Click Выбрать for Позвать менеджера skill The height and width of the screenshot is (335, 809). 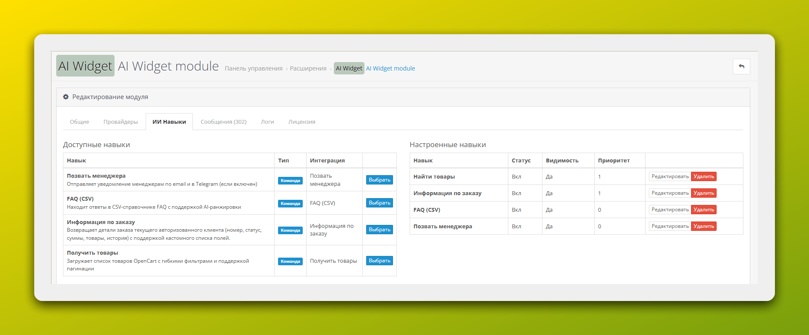point(379,180)
